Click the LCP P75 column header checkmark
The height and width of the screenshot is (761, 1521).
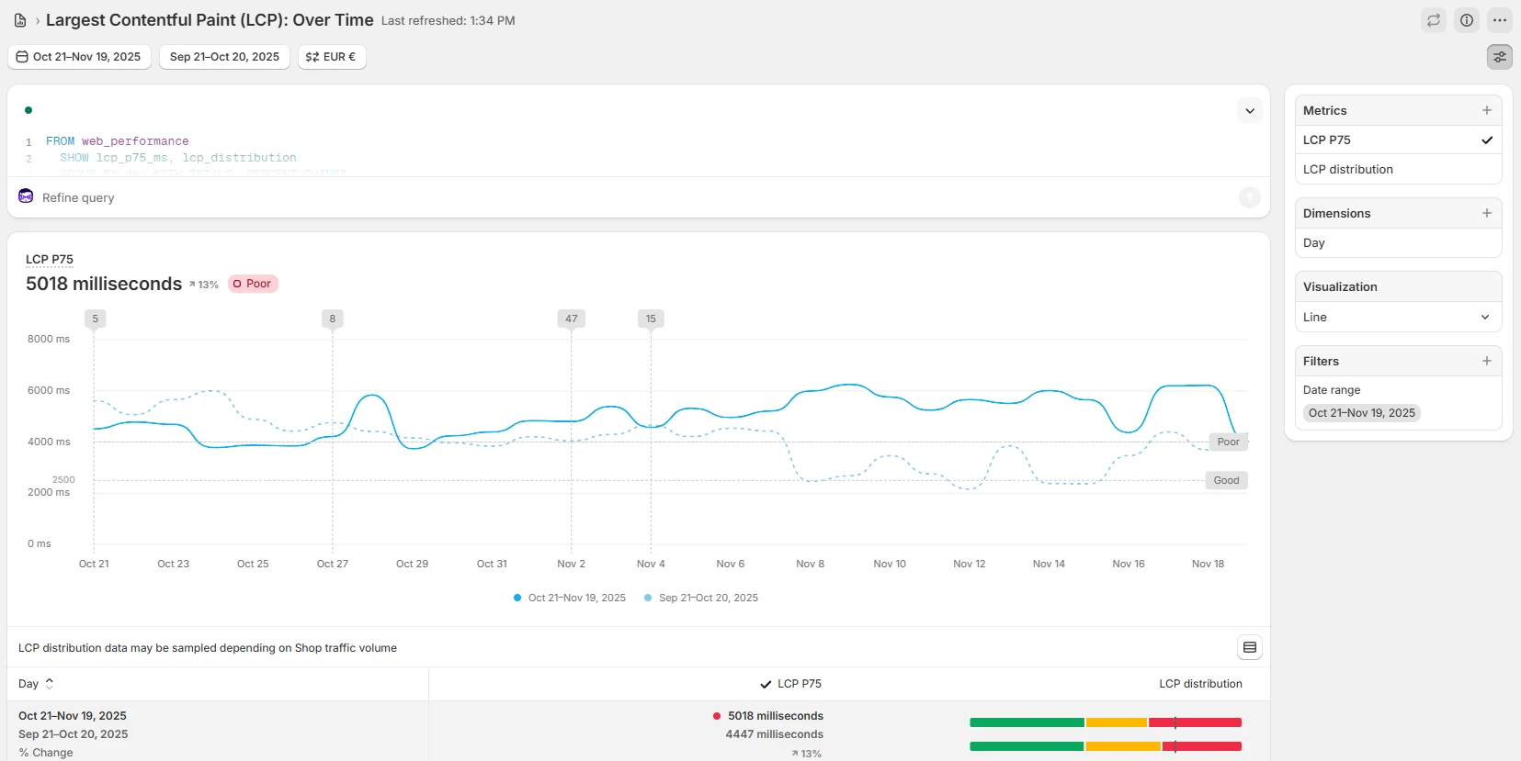pyautogui.click(x=766, y=684)
